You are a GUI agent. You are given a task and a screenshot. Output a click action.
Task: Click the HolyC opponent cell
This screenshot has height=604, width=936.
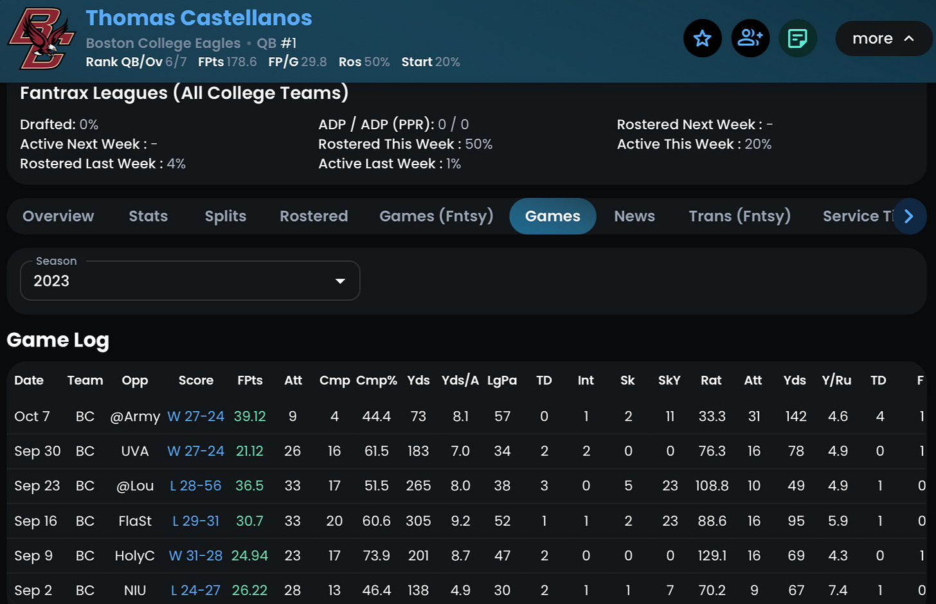tap(135, 556)
